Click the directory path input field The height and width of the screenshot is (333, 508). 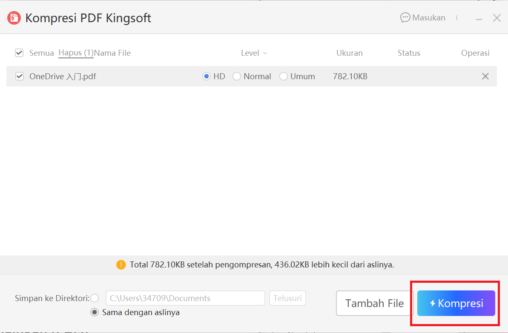pos(185,298)
